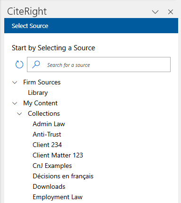
Task: Open the CiteRight pane options chevron
Action: 155,12
